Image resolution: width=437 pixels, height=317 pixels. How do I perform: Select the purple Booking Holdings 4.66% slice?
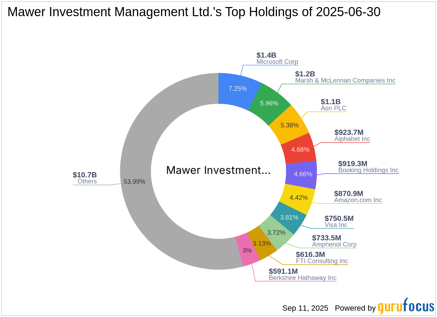pos(302,174)
